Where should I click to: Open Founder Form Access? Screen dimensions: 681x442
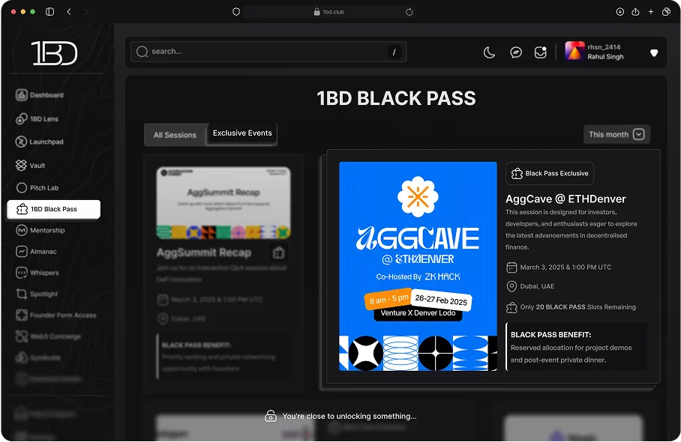[x=56, y=315]
